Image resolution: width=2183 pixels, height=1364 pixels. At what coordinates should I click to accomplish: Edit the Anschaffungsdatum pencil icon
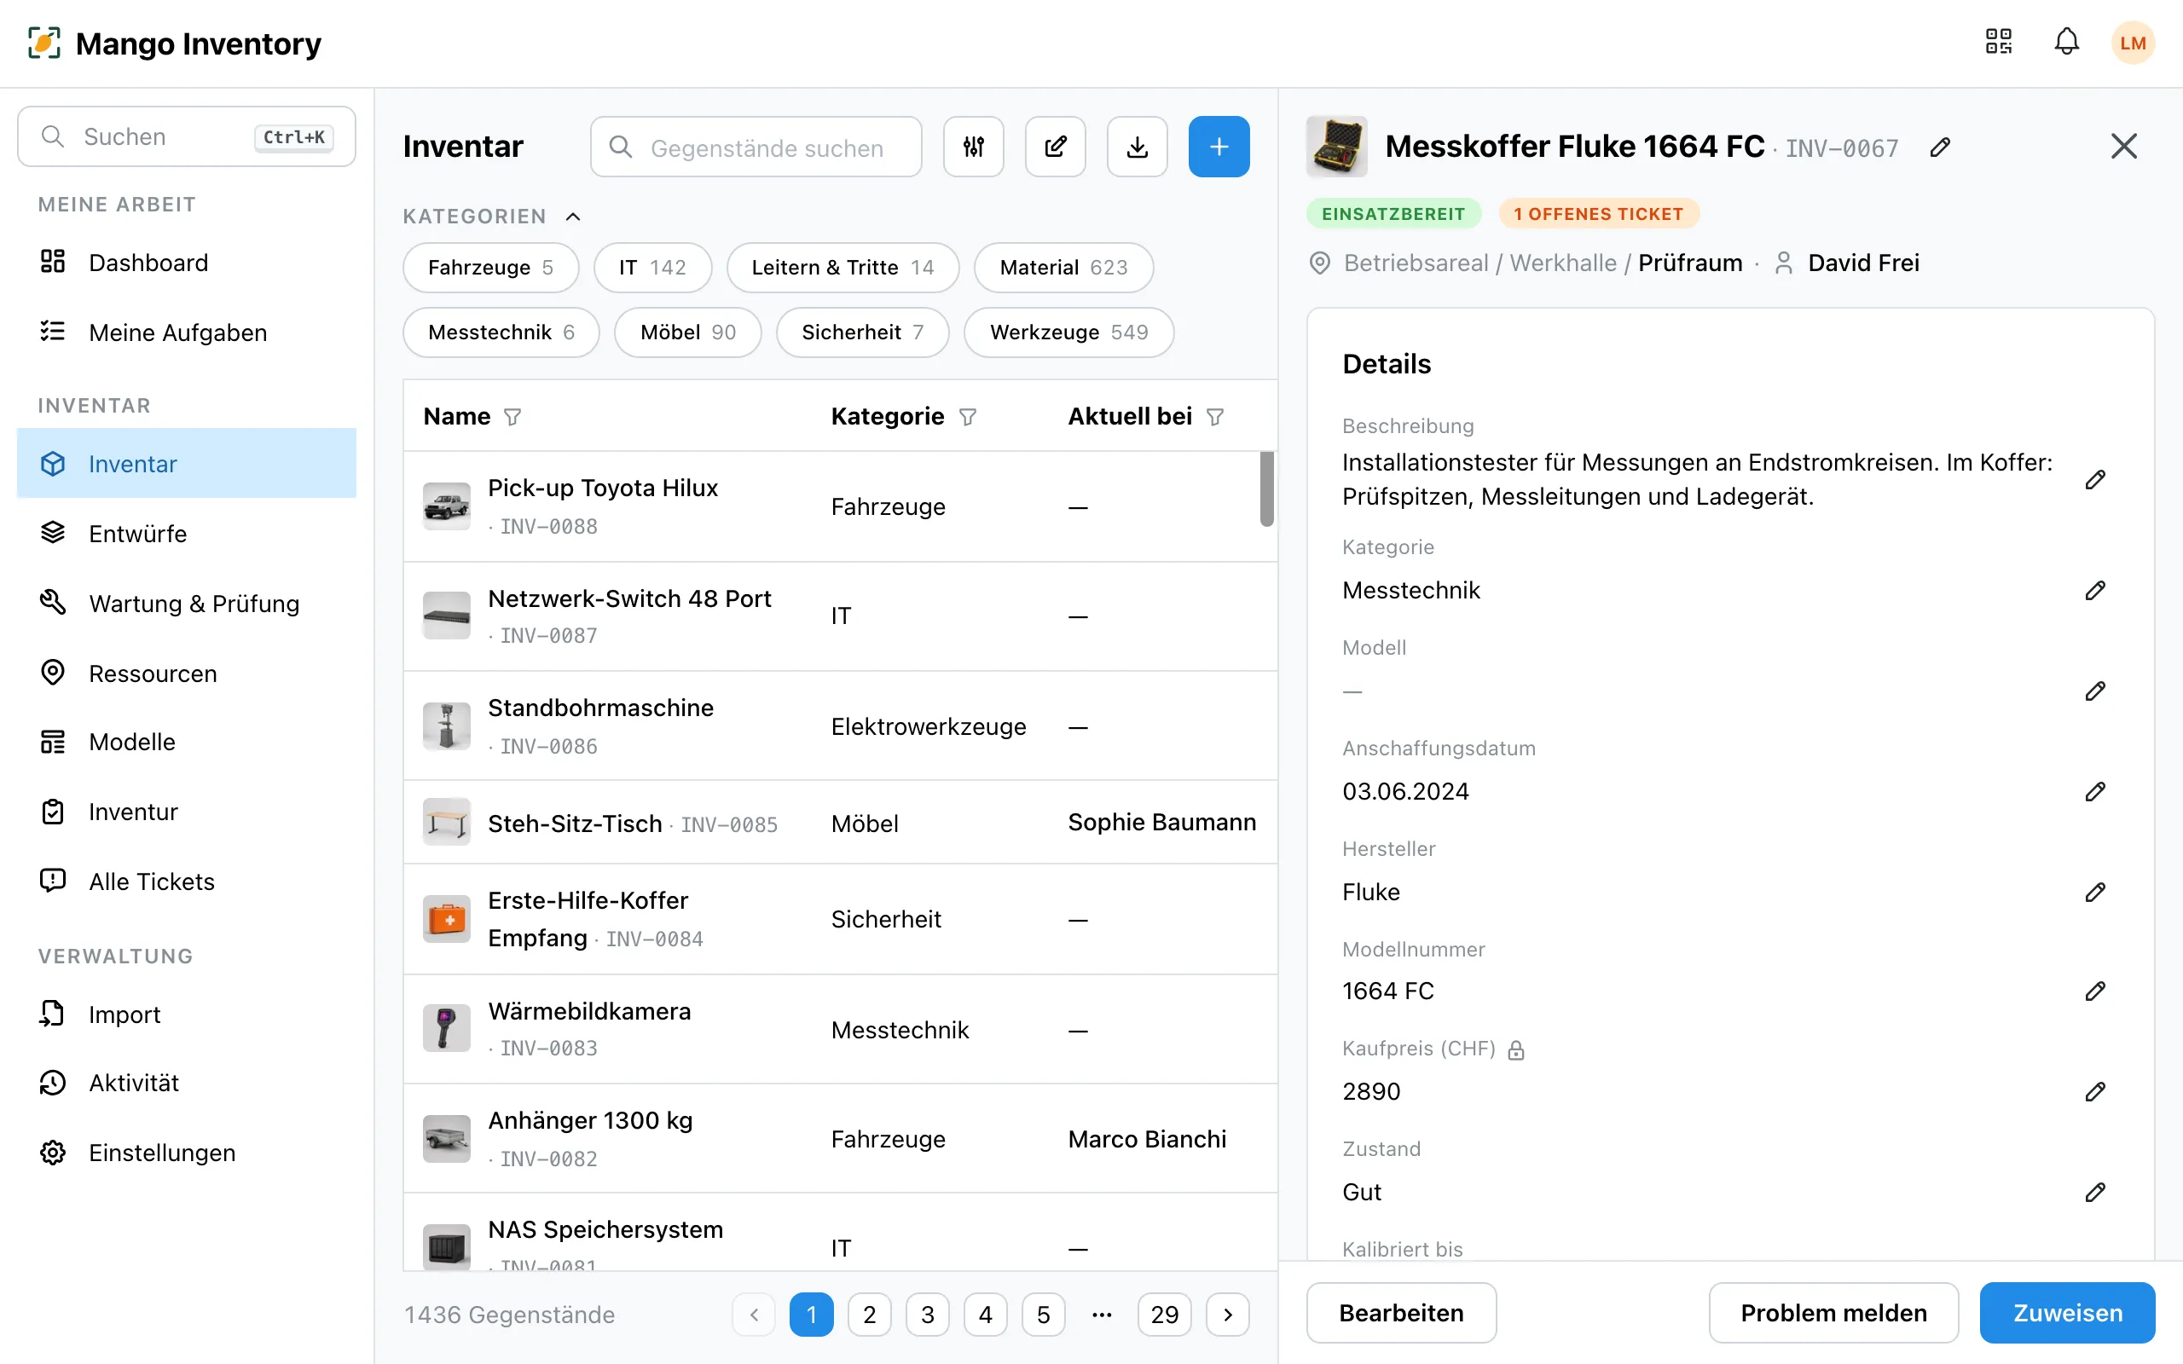click(x=2094, y=791)
